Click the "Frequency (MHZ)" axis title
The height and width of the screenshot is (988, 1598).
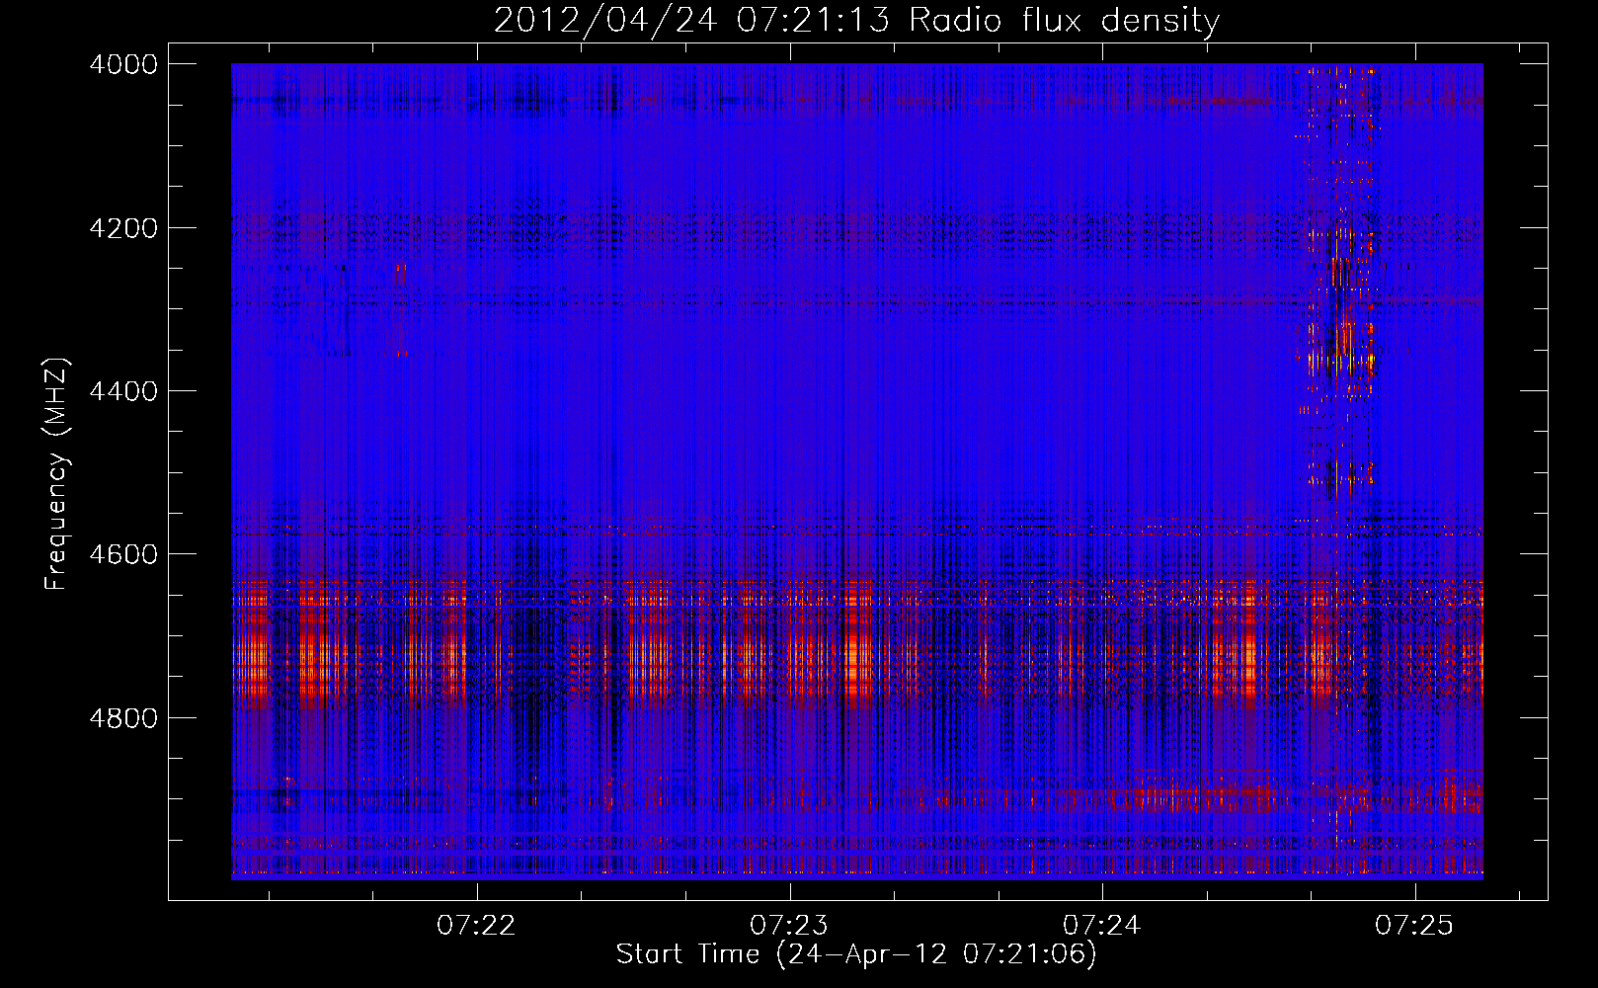pos(56,474)
